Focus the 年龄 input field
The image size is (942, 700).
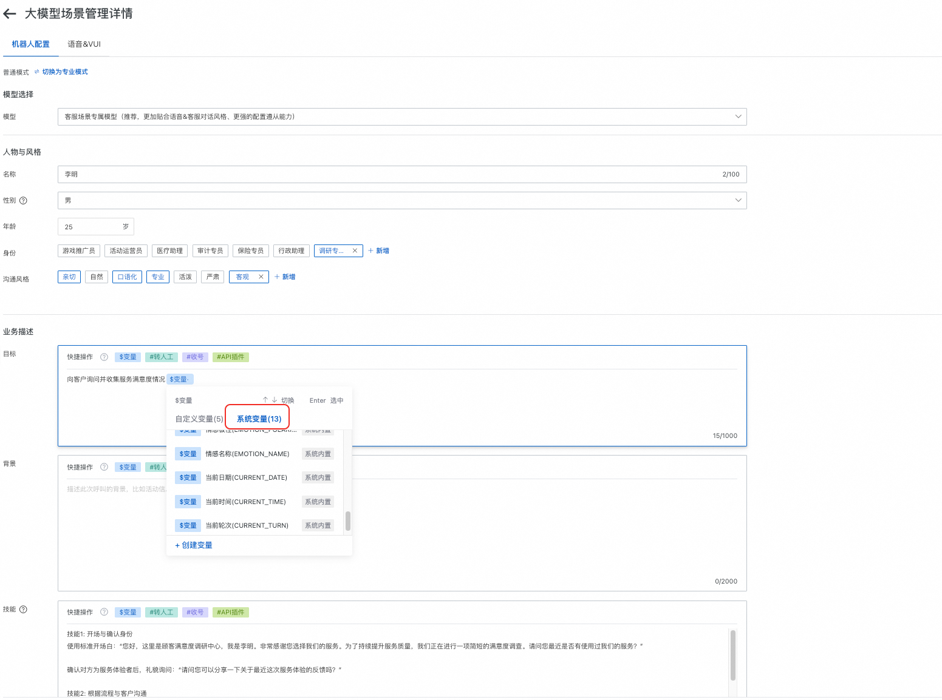coord(95,227)
